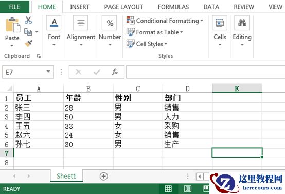Viewport: 285px width, 194px height.
Task: Switch to the REVIEW tab
Action: [x=244, y=7]
